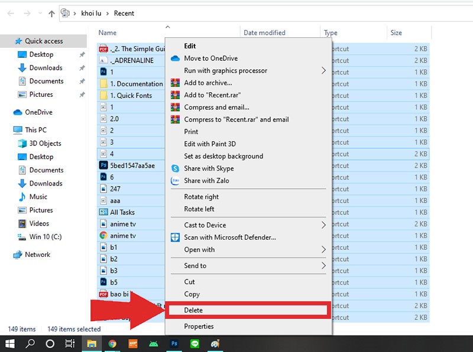
Task: Choose Scan with Microsoft Defender...
Action: (x=248, y=237)
